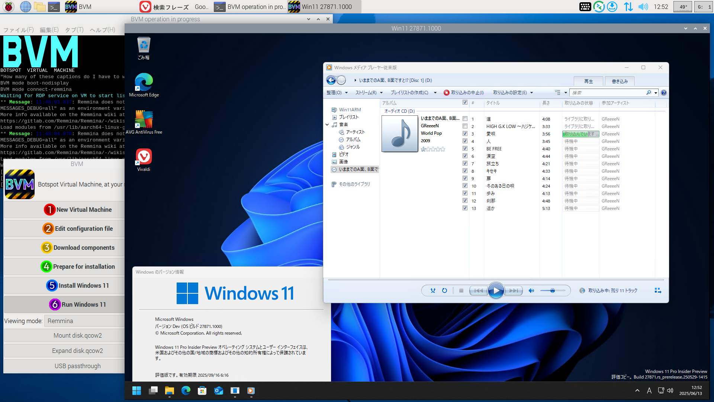Open the Recycle Bin desktop icon
714x402 pixels.
[144, 48]
